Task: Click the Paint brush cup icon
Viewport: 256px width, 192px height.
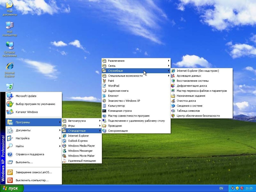Action: pos(104,81)
